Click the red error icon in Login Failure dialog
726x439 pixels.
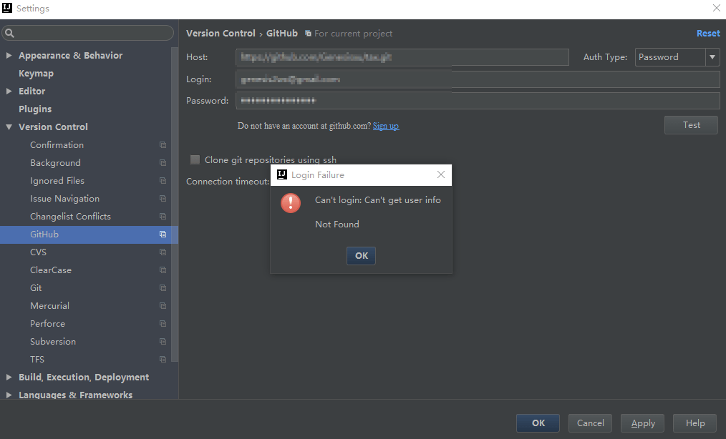click(x=291, y=203)
